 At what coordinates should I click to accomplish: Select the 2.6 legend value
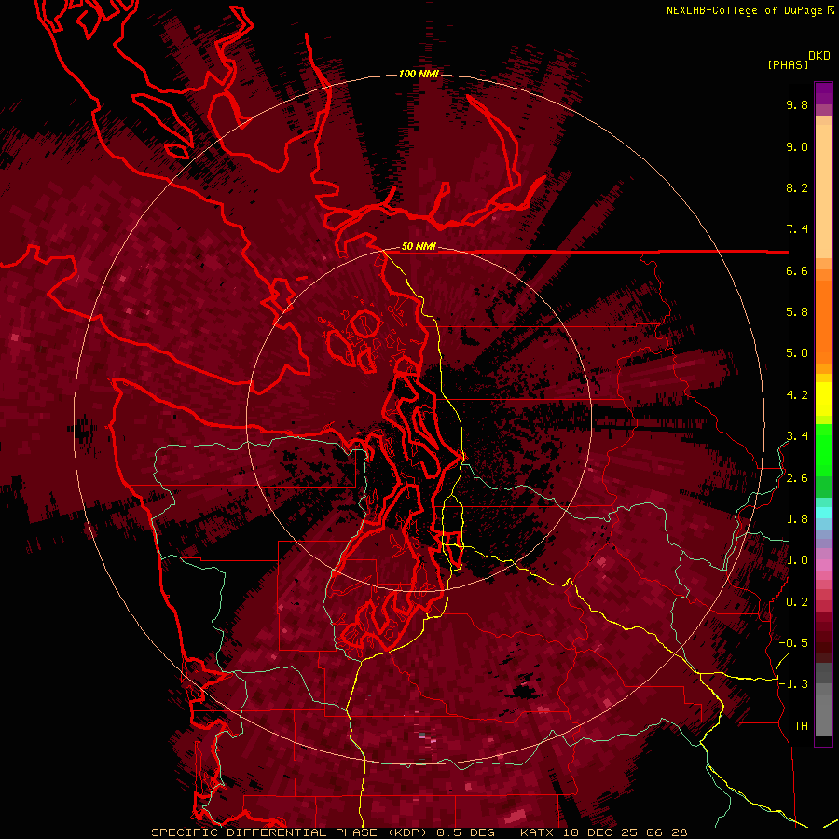797,478
